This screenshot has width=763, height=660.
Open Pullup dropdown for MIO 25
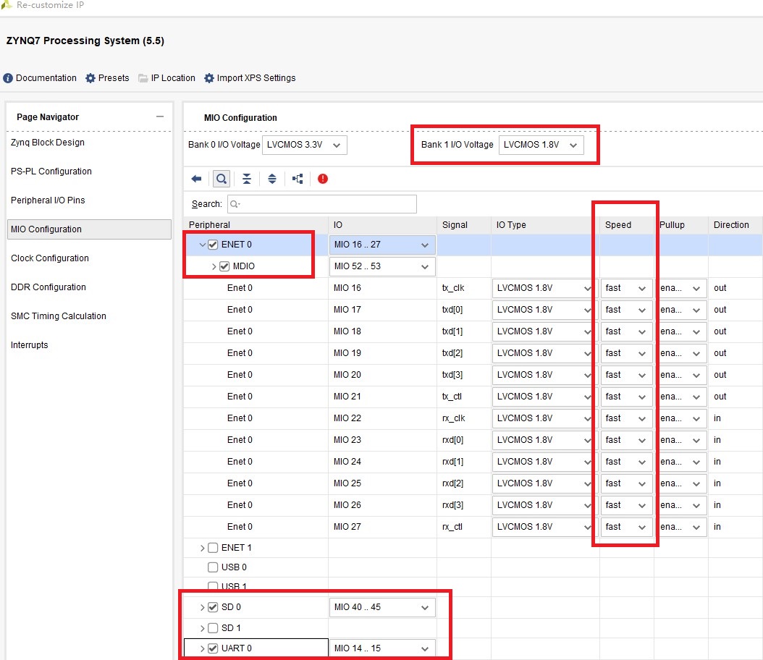(x=680, y=483)
